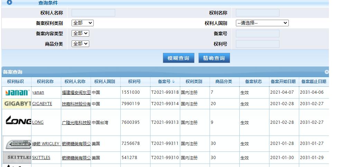Screen dimensions: 340x167
Task: Click the 权利号 column header
Action: click(x=135, y=82)
